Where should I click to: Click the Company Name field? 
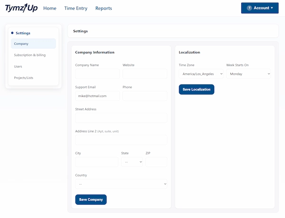tap(97, 74)
